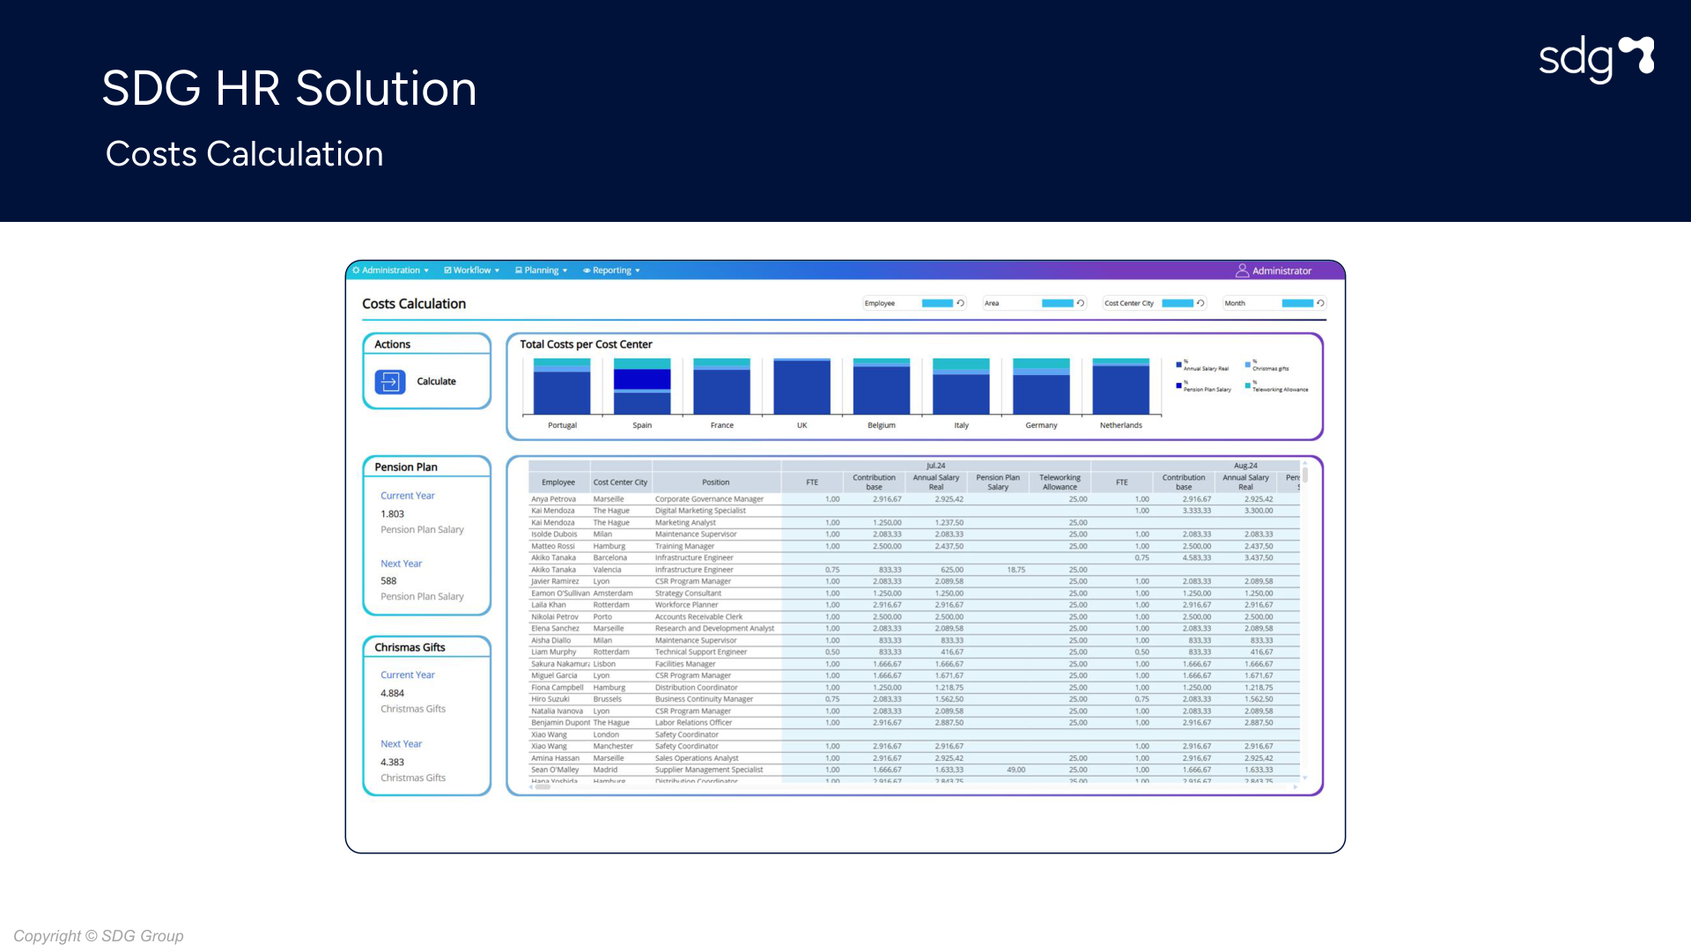
Task: Click the sdg logo
Action: click(1595, 58)
